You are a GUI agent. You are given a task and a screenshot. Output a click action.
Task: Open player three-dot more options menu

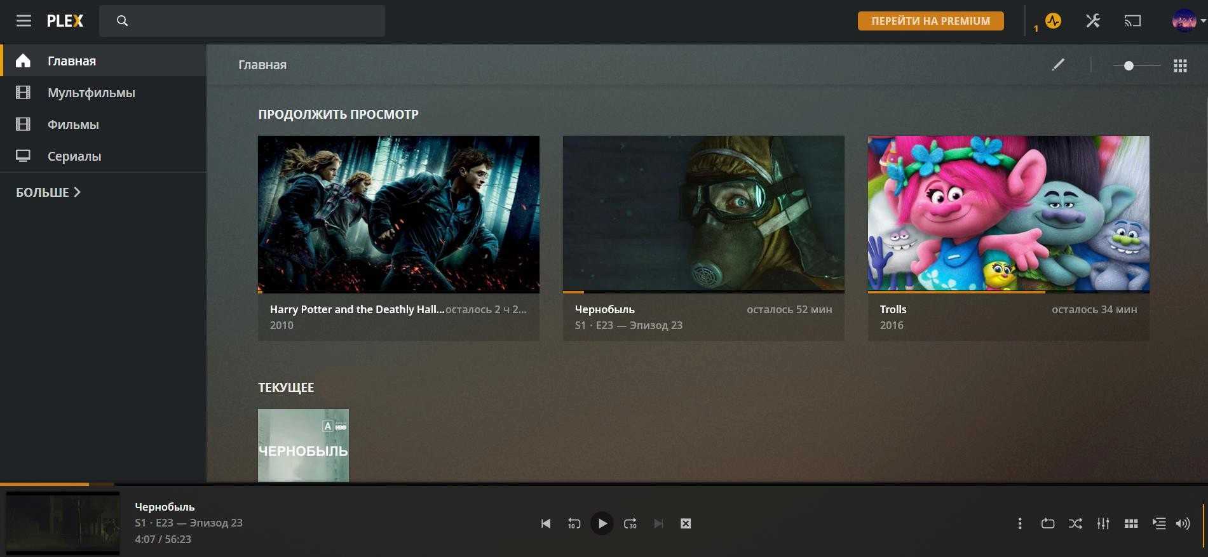(x=1020, y=523)
